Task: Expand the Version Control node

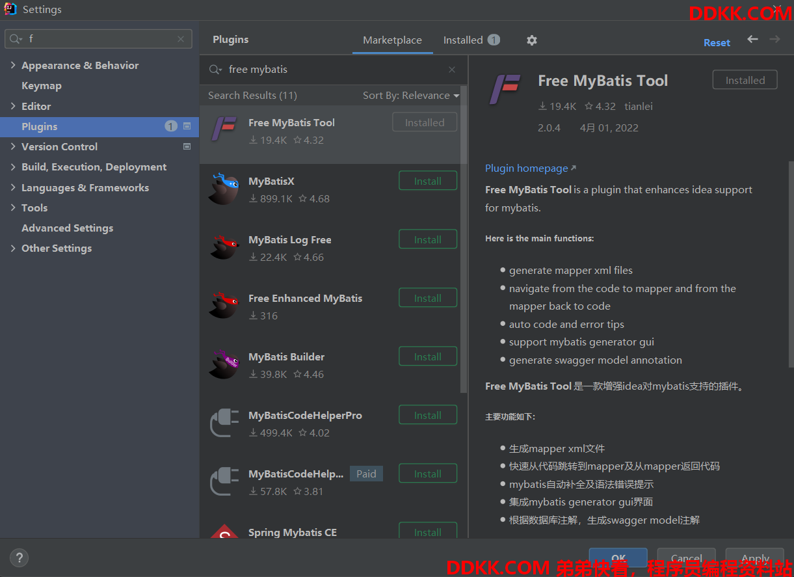Action: 13,146
